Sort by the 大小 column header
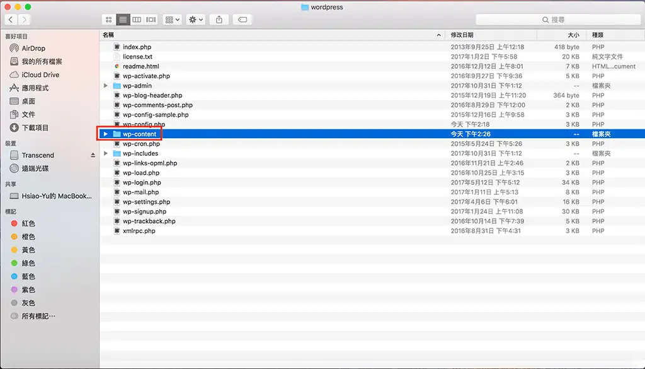645x369 pixels. click(x=561, y=35)
